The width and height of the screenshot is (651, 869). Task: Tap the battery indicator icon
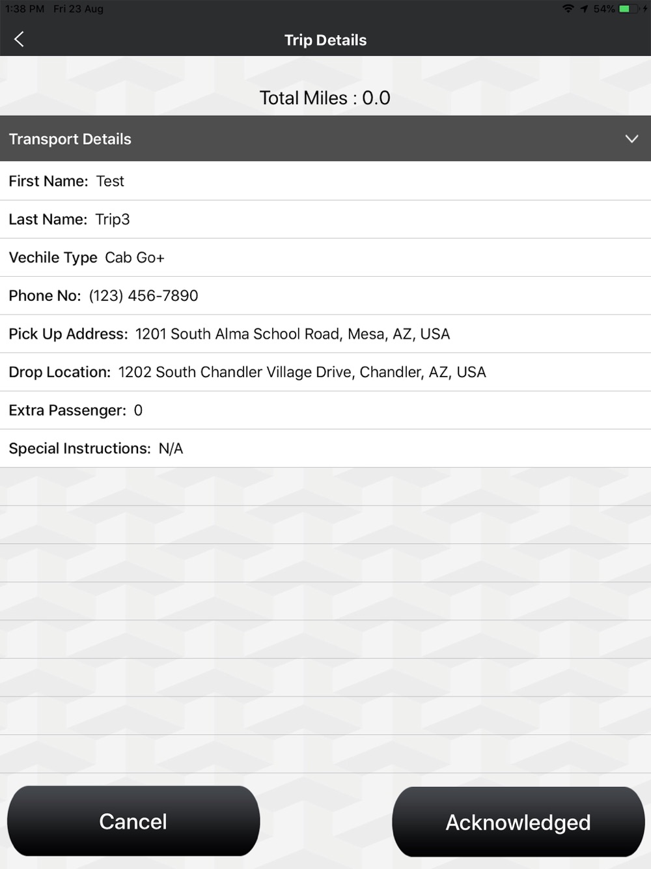pos(628,8)
